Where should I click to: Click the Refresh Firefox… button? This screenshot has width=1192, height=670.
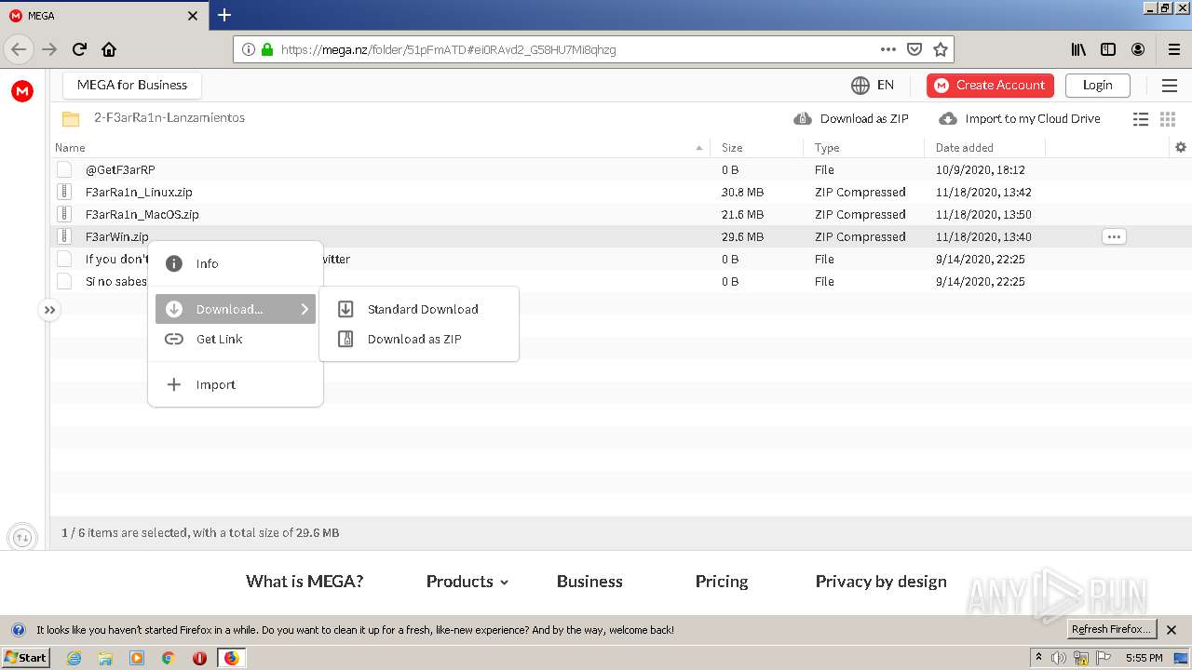1111,630
